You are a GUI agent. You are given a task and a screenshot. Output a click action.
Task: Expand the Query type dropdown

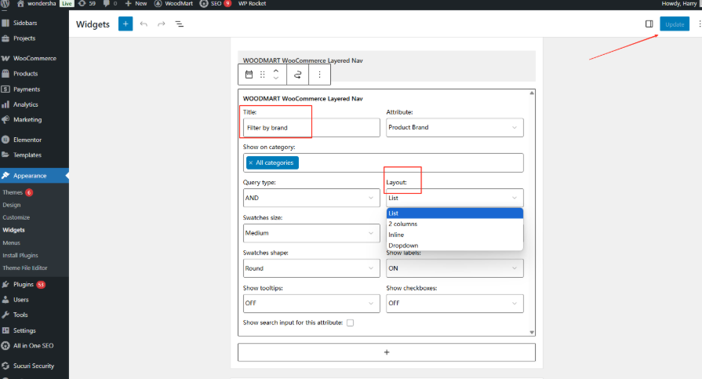tap(311, 199)
